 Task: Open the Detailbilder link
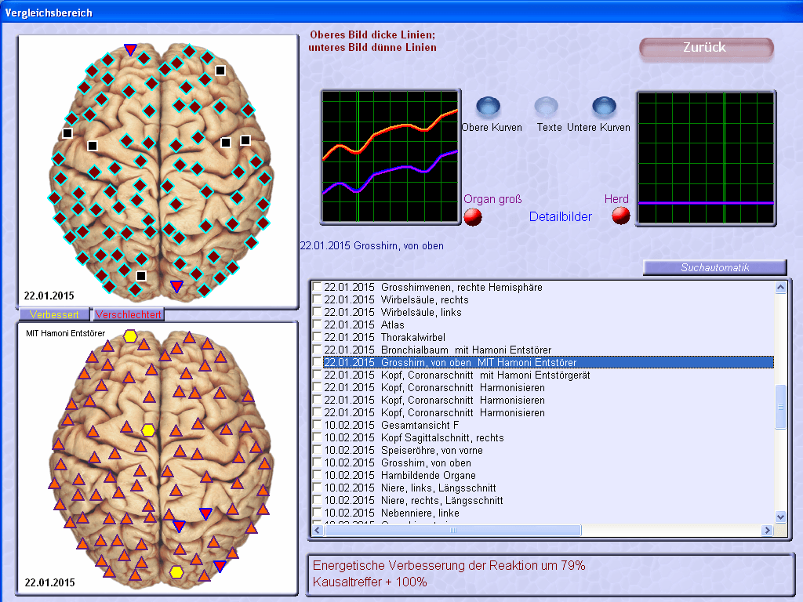[560, 216]
